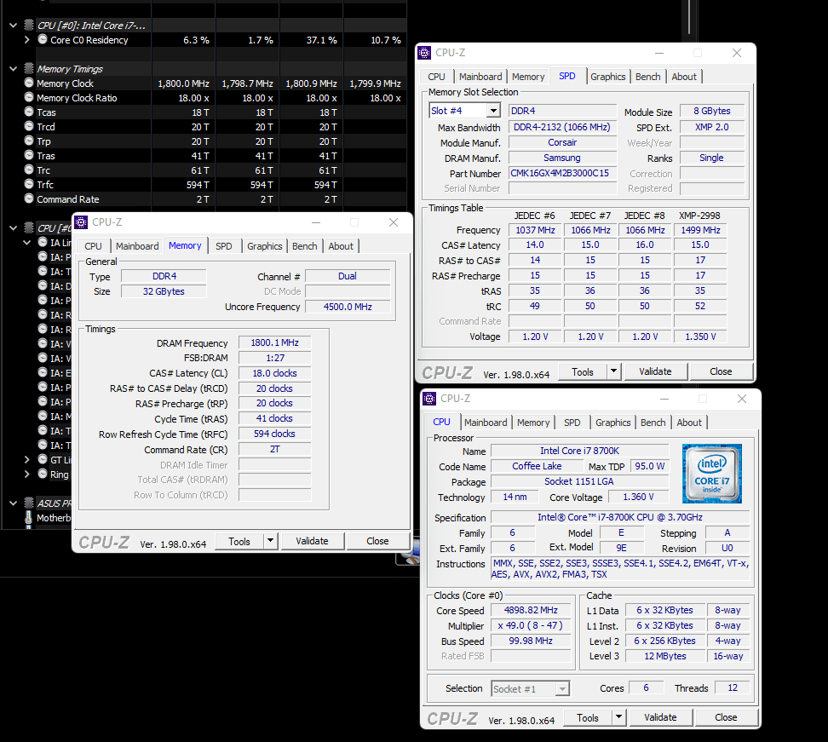Viewport: 828px width, 742px height.
Task: Click the CPU-Z app icon in the Memory window title bar
Action: pyautogui.click(x=81, y=222)
